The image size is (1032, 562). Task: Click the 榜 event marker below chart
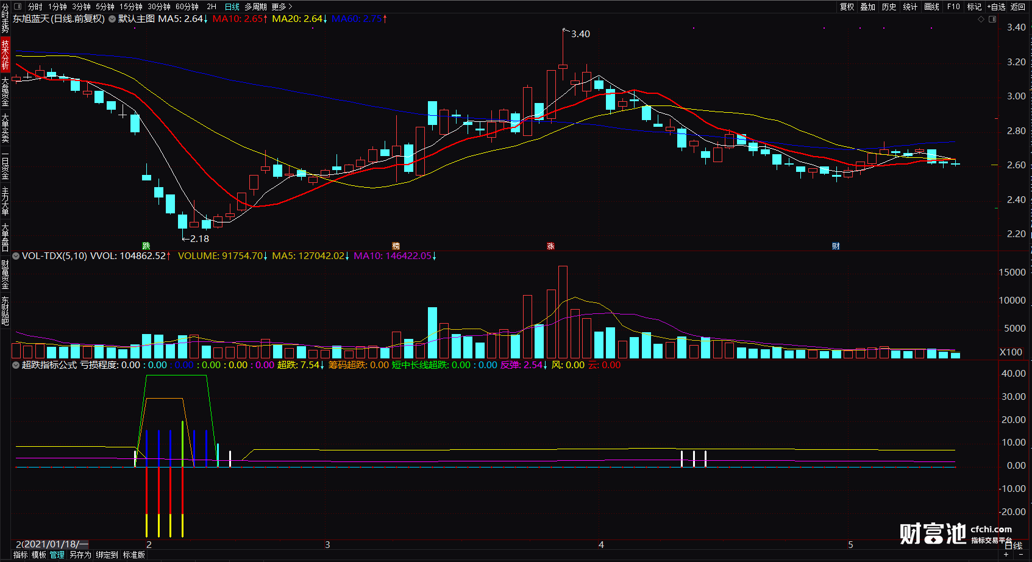pos(396,246)
